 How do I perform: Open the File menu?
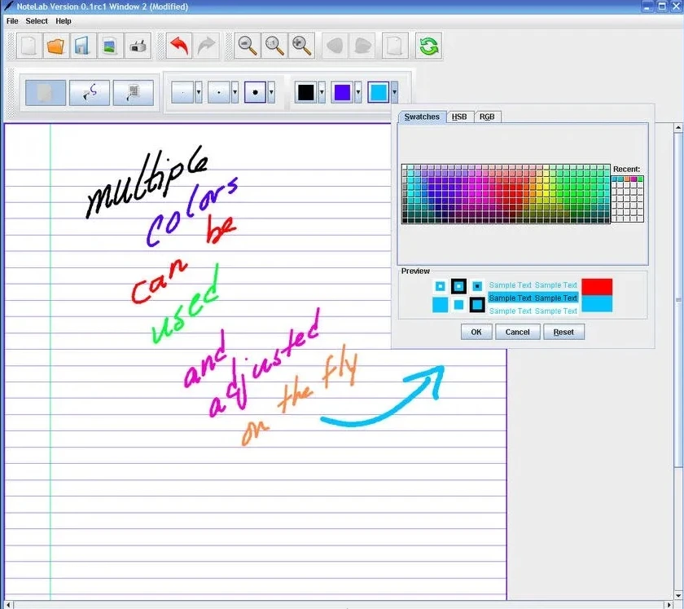12,21
